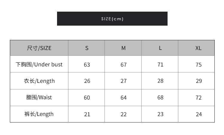This screenshot has height=135, width=224.
Task: Click the 下胸围/Under bust row label
Action: (39, 64)
